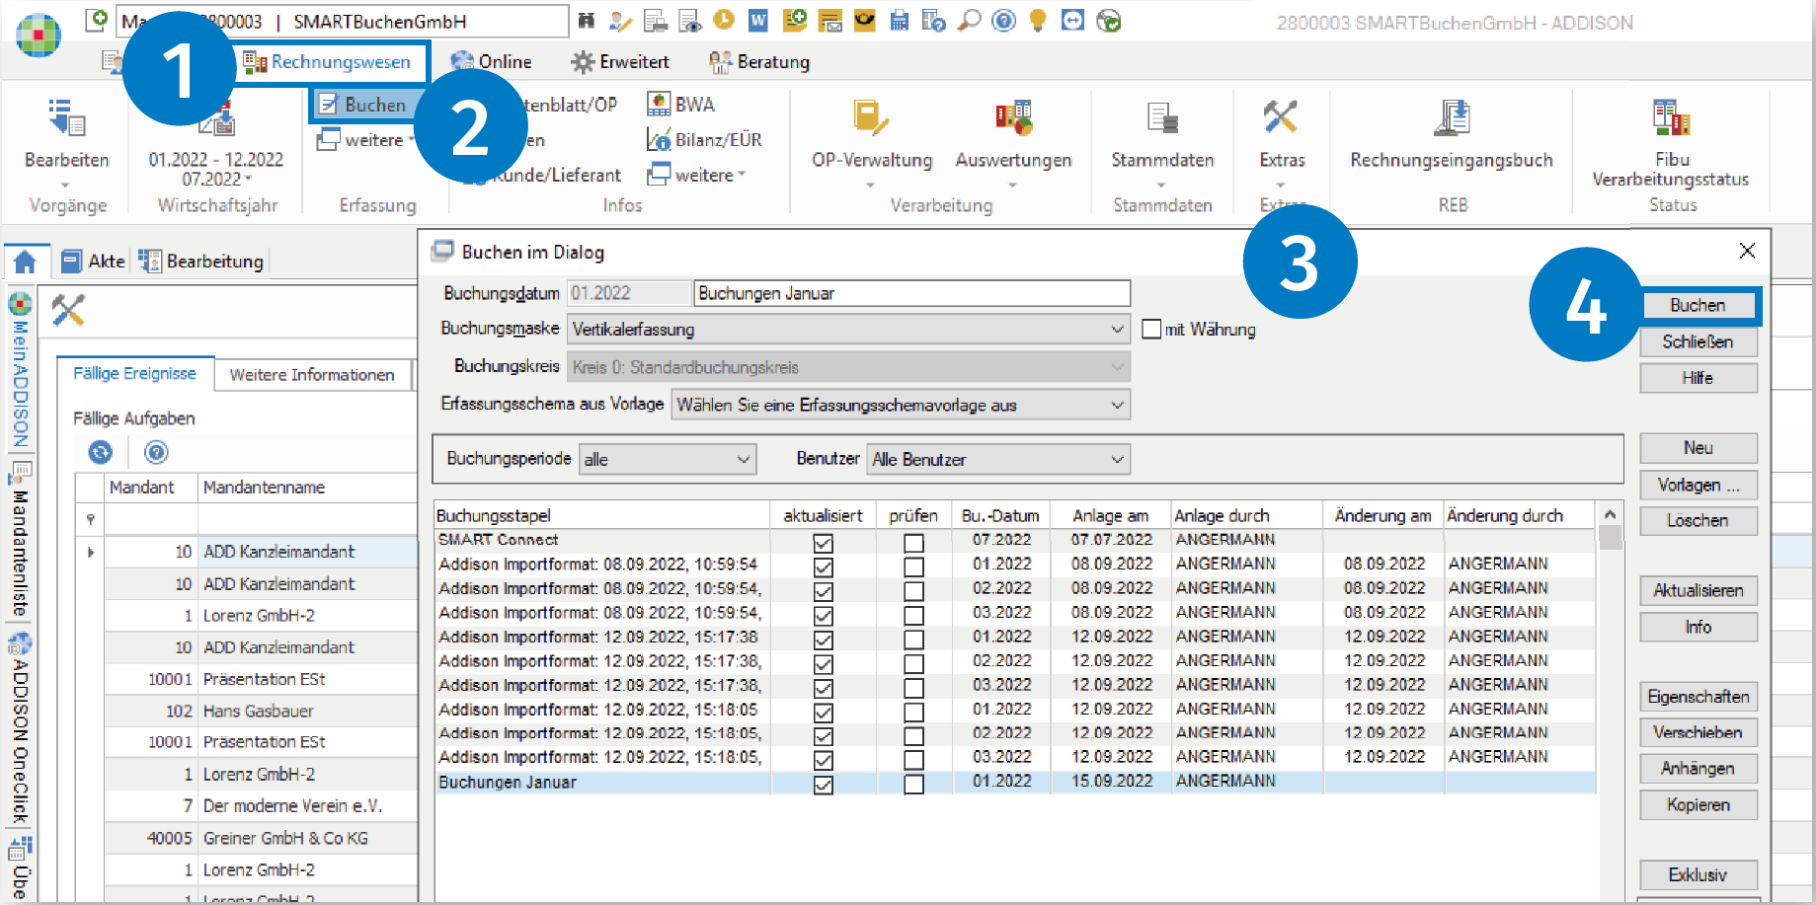Image resolution: width=1816 pixels, height=905 pixels.
Task: Toggle aktualisiert checkbox in 15:17:38 01.2022 row
Action: (823, 640)
